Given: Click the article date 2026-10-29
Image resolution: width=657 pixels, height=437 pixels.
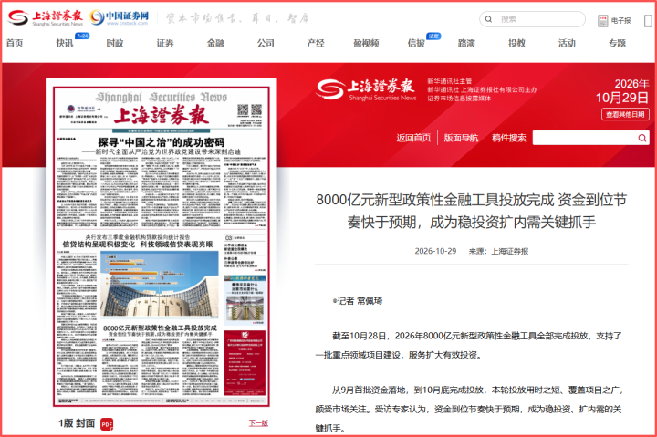Looking at the screenshot, I should pos(435,251).
